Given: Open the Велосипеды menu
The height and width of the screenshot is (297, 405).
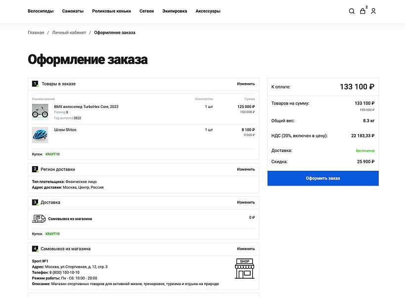Looking at the screenshot, I should [42, 11].
